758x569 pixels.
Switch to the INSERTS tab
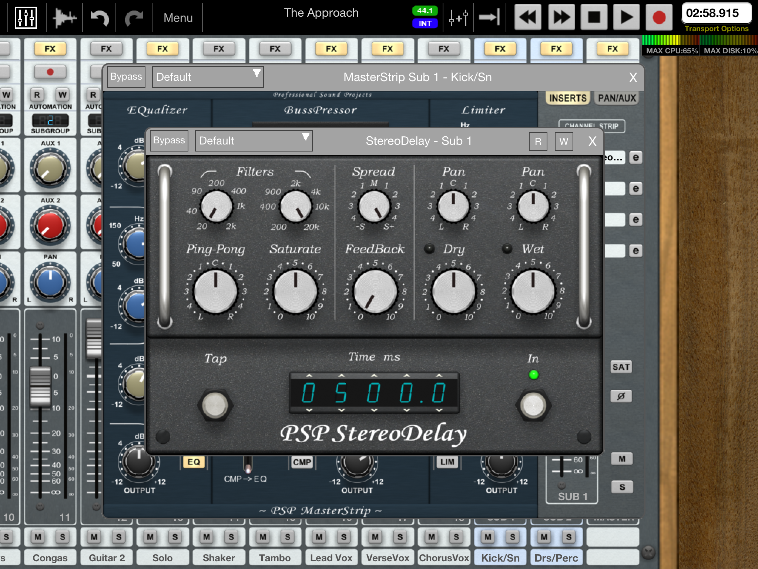[568, 98]
